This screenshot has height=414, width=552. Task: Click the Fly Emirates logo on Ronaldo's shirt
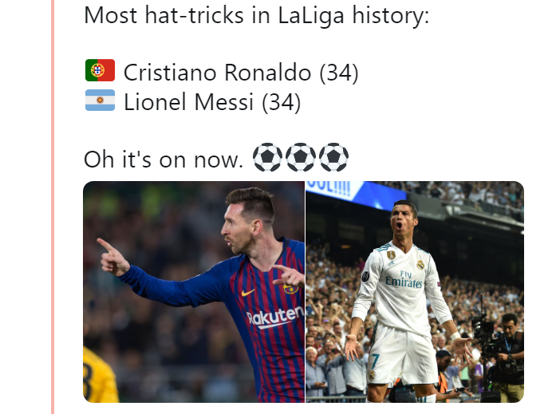(404, 279)
